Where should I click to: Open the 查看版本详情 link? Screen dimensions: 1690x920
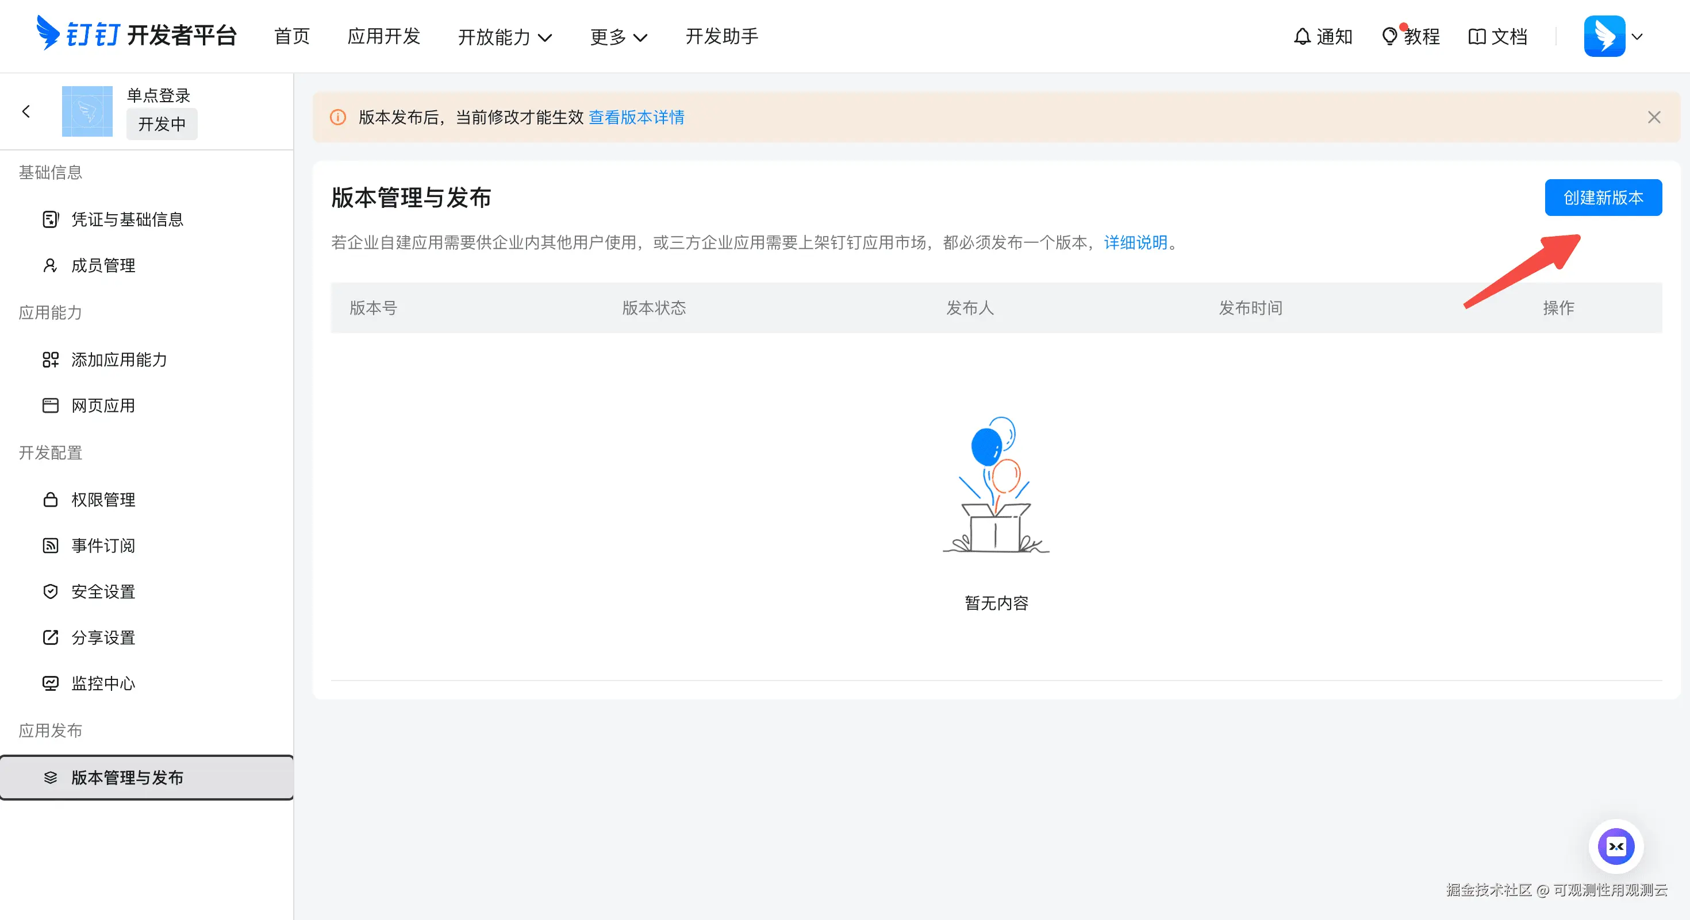click(636, 117)
